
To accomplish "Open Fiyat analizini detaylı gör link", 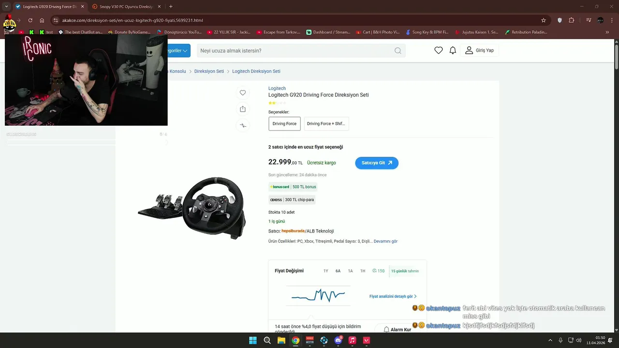I will [393, 296].
